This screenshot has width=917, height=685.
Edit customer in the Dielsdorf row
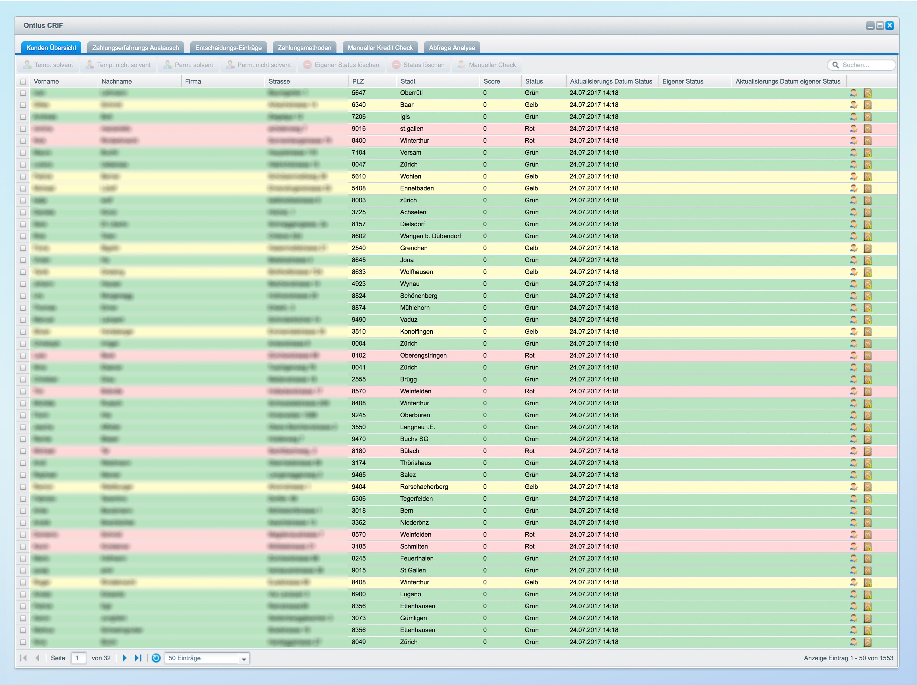pos(853,225)
